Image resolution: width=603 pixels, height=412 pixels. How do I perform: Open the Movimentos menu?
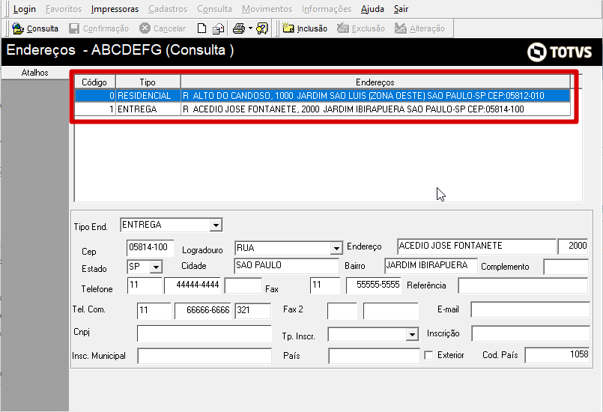tap(267, 9)
